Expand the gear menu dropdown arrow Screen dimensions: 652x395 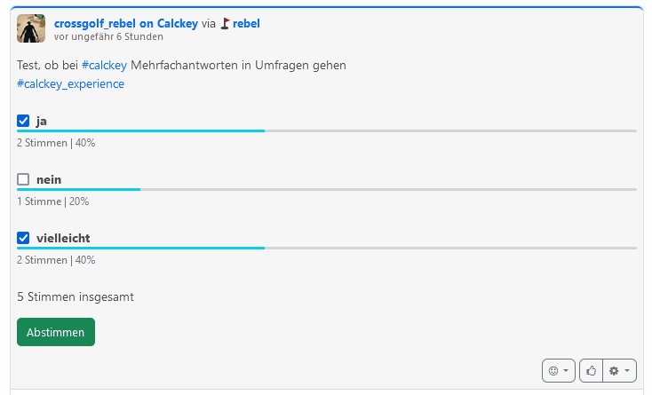coord(628,370)
